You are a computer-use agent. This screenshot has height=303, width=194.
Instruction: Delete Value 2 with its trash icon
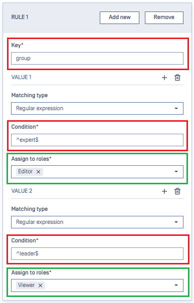[x=177, y=191]
